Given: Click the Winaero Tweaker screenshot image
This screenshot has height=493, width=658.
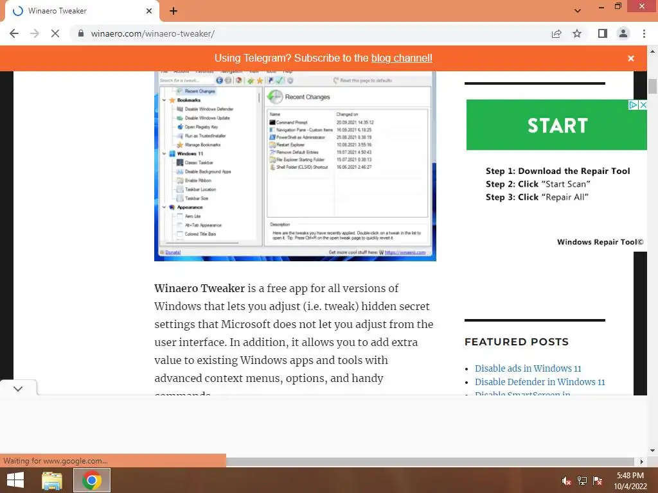Looking at the screenshot, I should tap(295, 166).
